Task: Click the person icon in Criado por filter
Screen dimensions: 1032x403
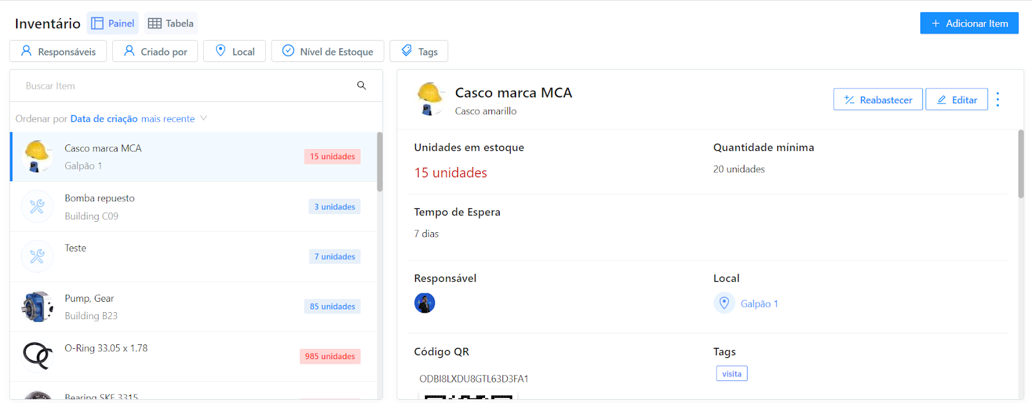Action: point(129,50)
